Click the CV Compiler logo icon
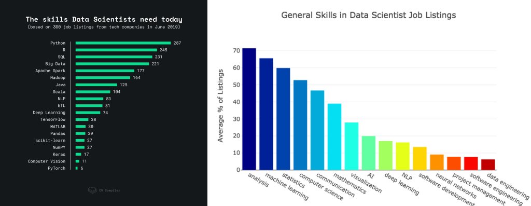531x206 pixels. point(92,190)
